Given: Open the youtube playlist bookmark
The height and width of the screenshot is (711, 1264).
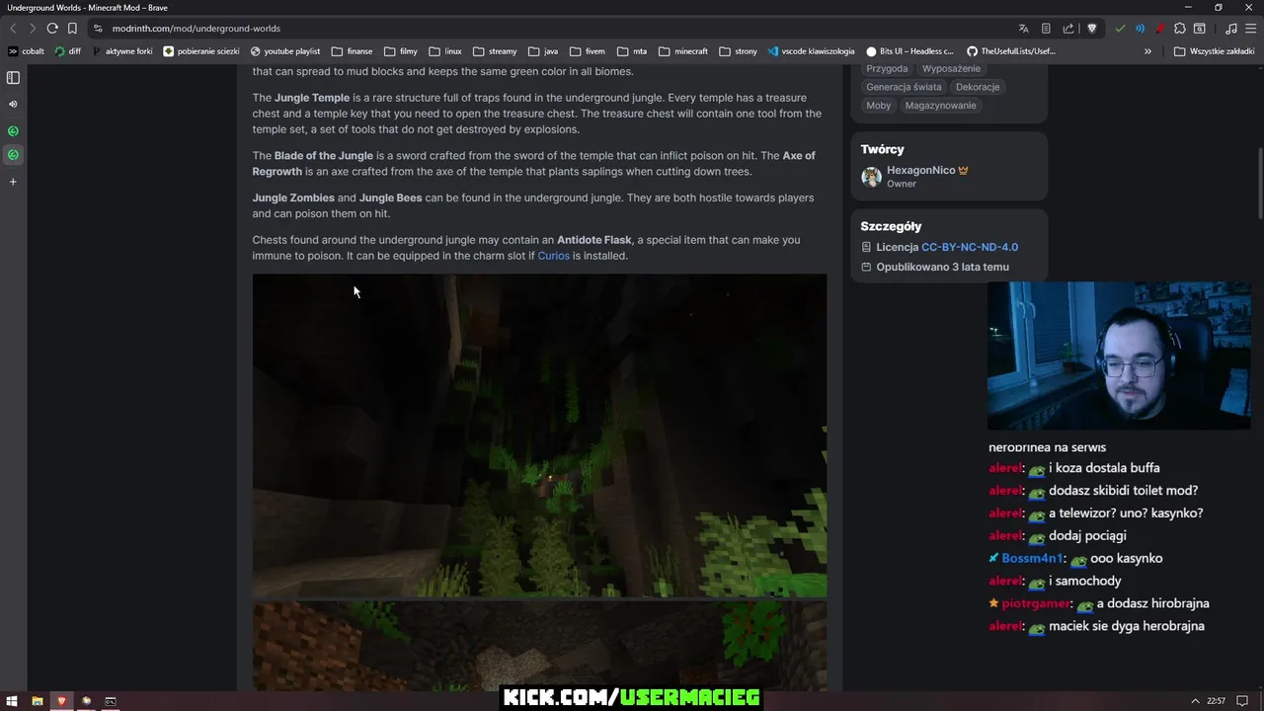Looking at the screenshot, I should pyautogui.click(x=285, y=51).
